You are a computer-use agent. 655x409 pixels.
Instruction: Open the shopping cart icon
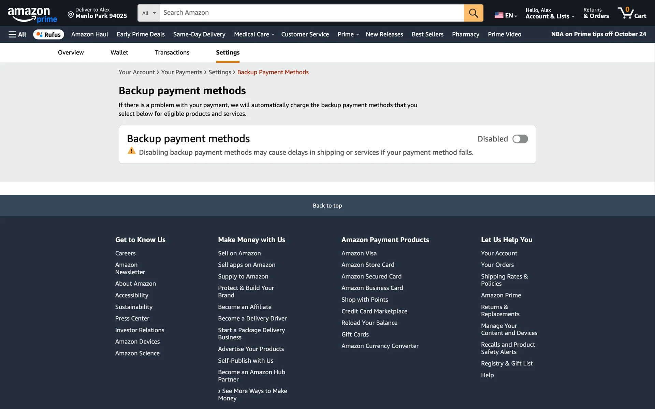631,13
